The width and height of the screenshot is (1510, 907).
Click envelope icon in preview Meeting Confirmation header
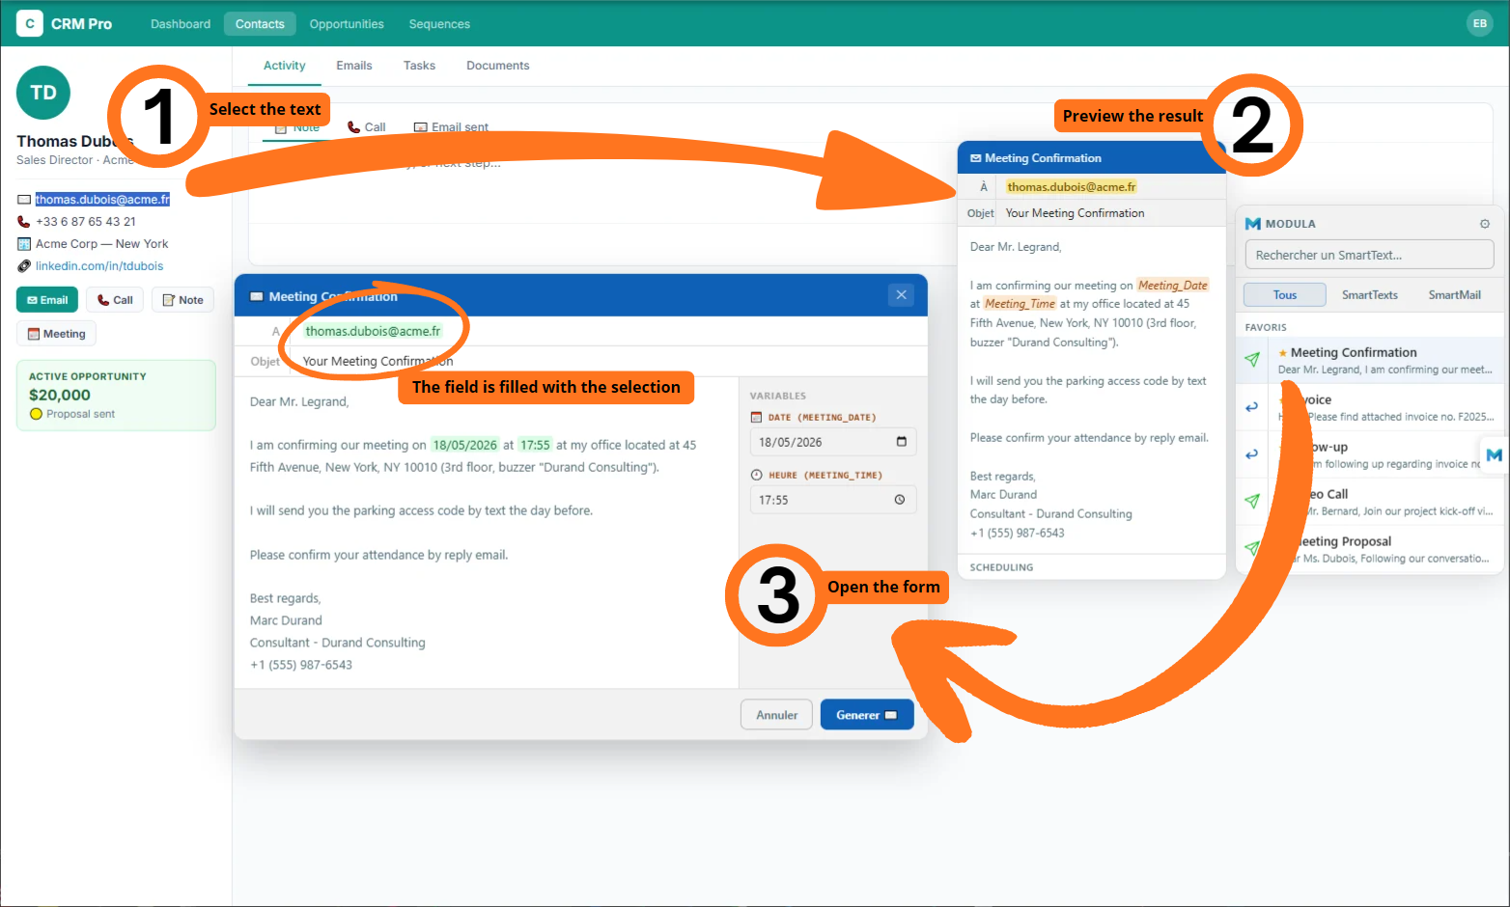975,158
